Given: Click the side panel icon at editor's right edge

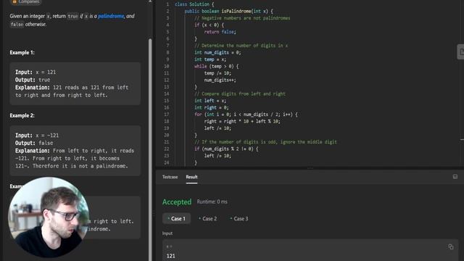Looking at the screenshot, I should coord(461,52).
